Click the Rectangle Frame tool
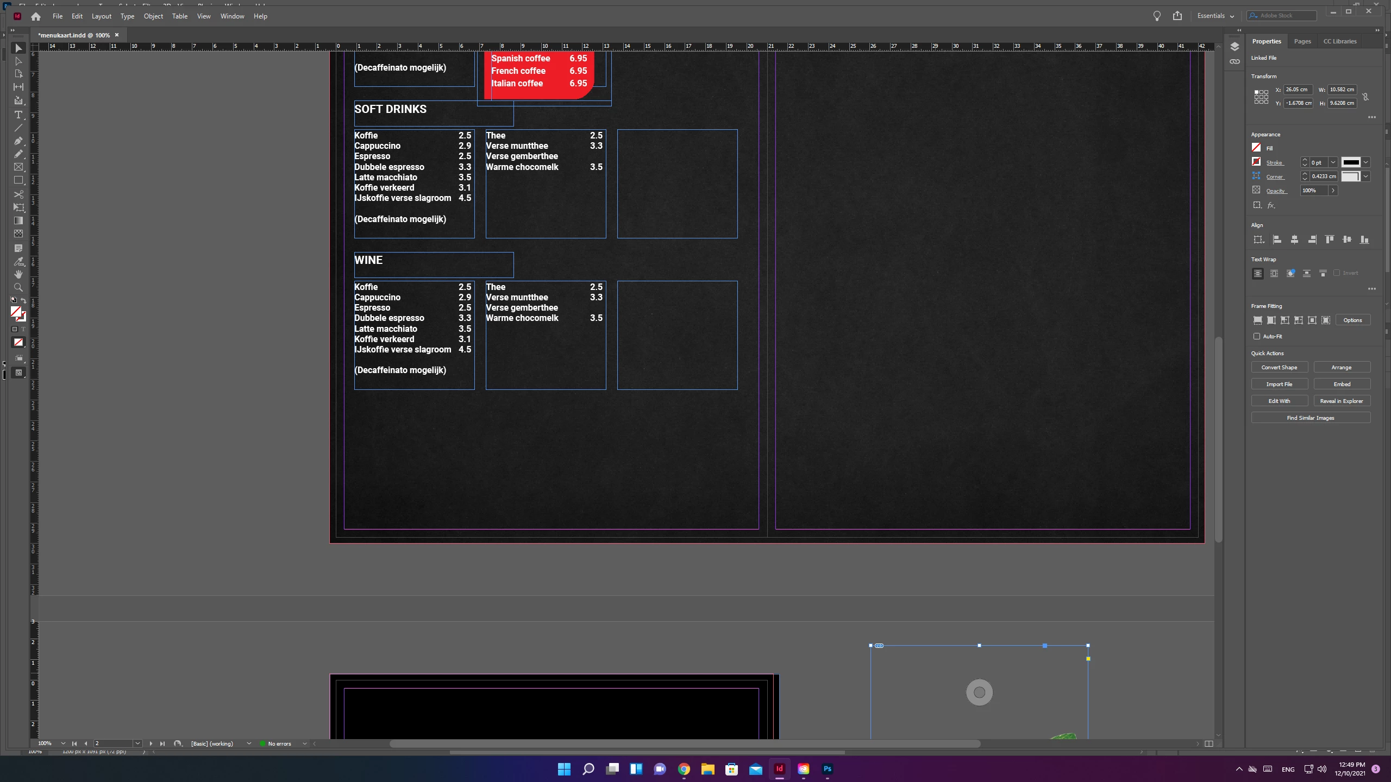Viewport: 1391px width, 782px height. coord(18,167)
